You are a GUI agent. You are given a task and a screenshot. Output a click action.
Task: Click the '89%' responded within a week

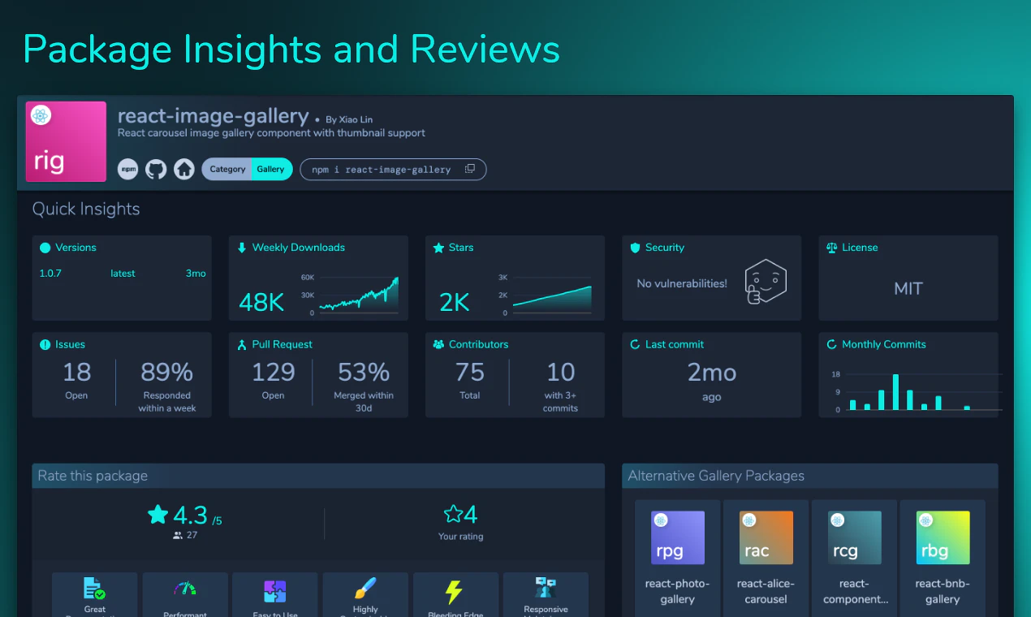pos(166,373)
